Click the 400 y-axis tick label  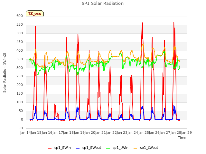click(20, 51)
